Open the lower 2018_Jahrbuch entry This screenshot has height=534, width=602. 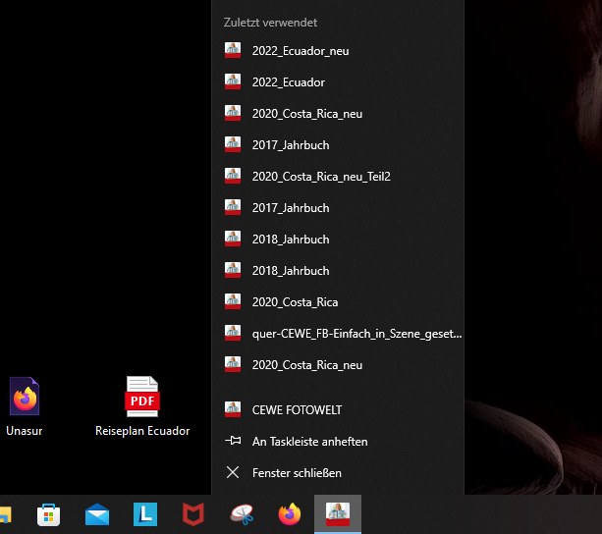[290, 271]
